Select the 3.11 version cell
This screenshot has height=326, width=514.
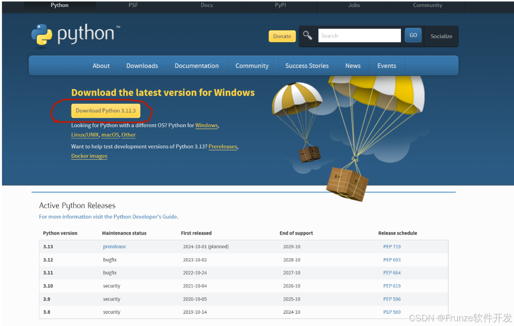(48, 273)
